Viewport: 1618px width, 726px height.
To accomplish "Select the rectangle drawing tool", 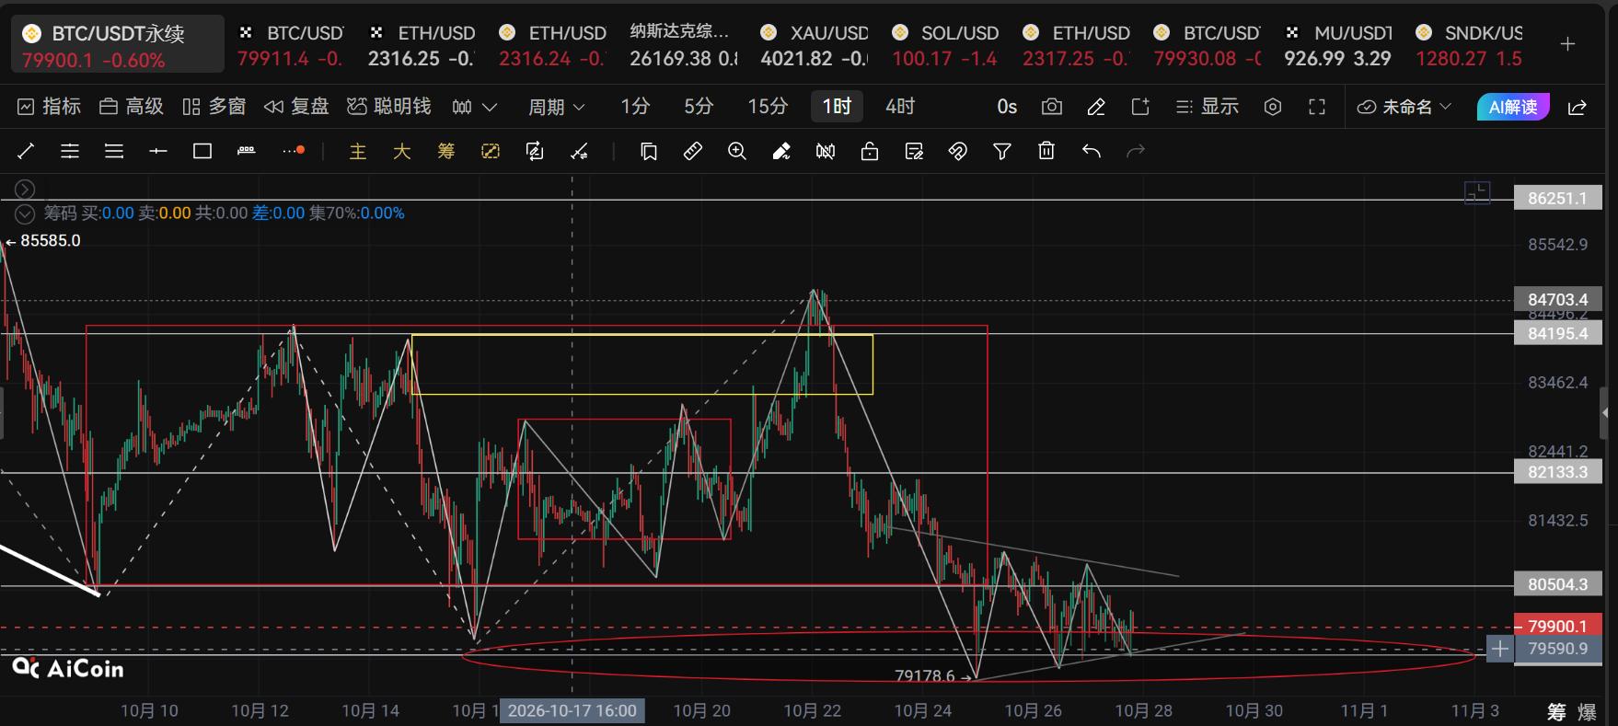I will pos(202,151).
